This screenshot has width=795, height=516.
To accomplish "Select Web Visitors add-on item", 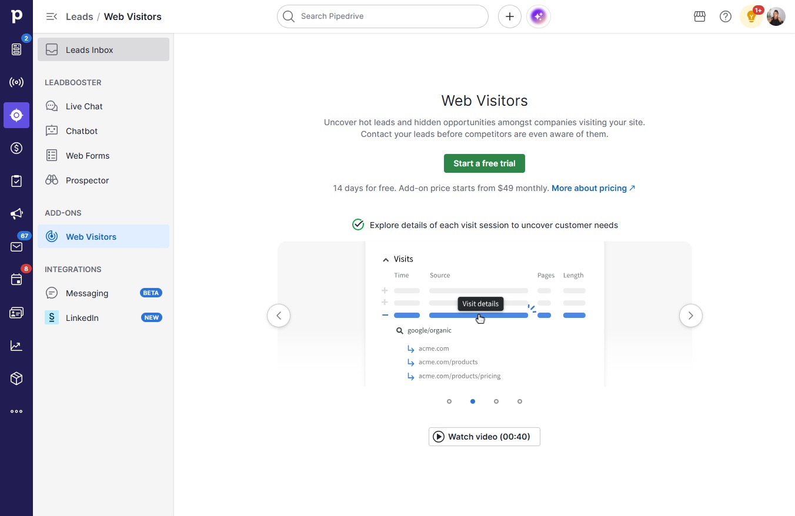I will [103, 237].
